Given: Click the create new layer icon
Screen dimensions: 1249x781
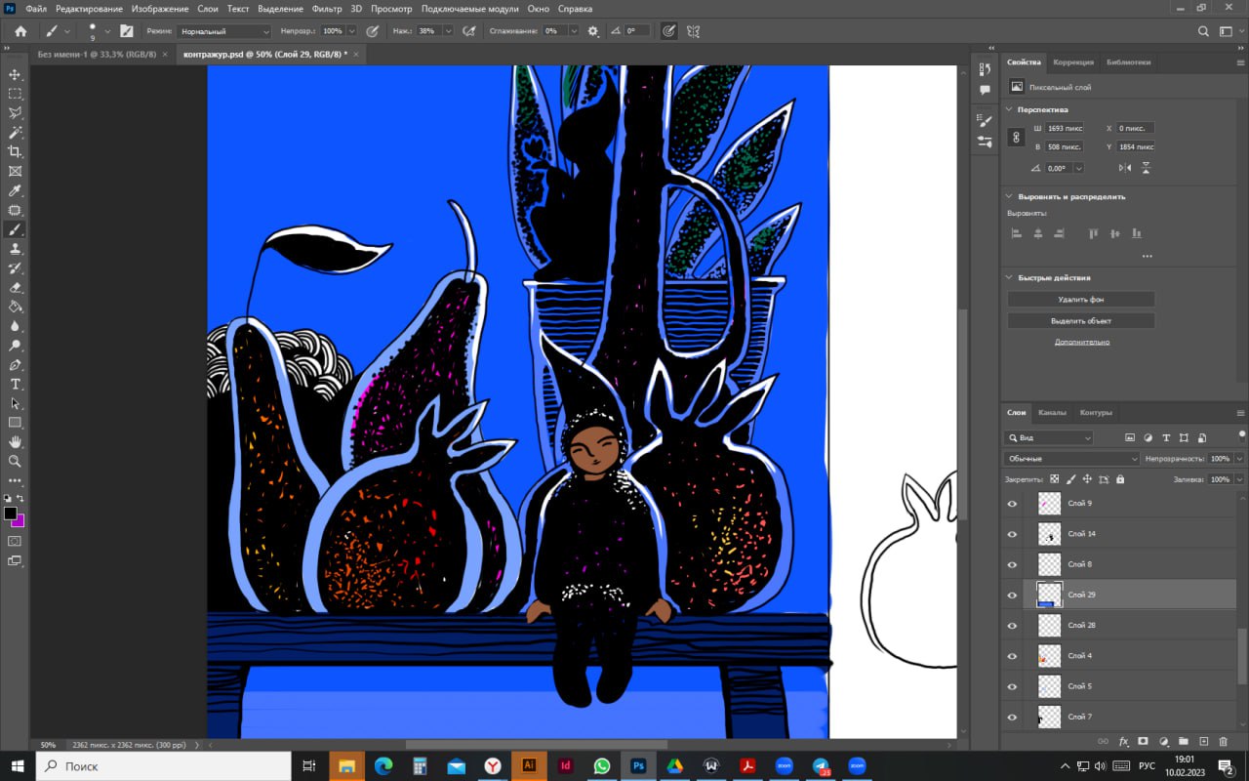Looking at the screenshot, I should pos(1203,742).
